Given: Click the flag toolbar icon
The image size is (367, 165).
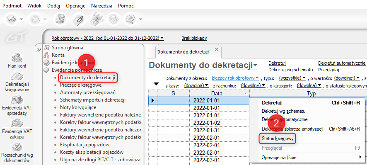Looking at the screenshot, I should pos(60,19).
